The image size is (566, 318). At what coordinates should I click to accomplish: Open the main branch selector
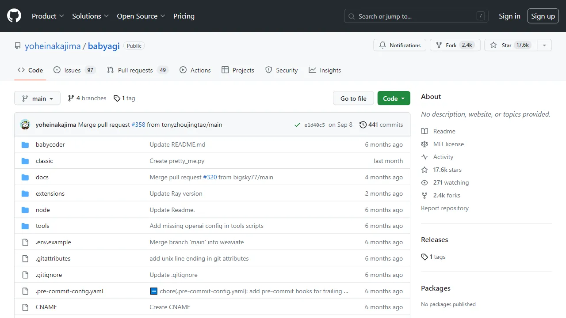[x=37, y=98]
